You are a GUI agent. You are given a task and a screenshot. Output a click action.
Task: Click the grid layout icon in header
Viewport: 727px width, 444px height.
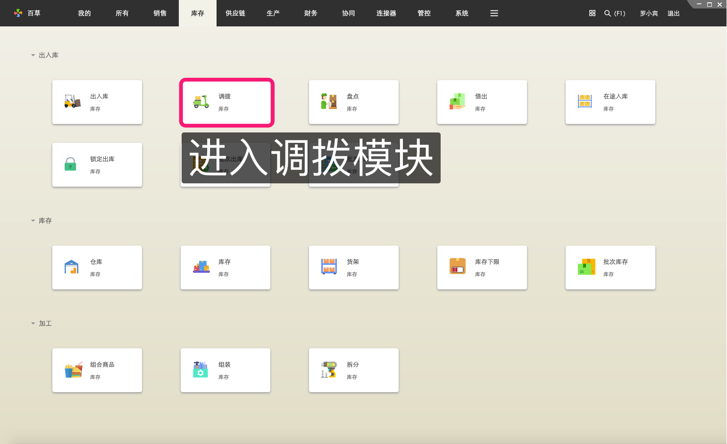(592, 13)
